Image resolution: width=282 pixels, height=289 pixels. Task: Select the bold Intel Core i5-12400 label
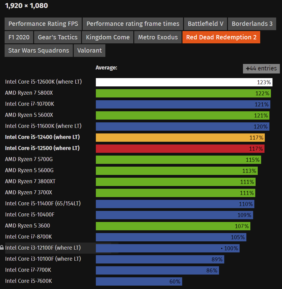(42, 137)
